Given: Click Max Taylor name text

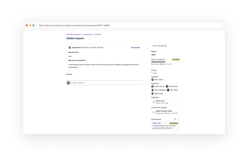Looking at the screenshot, I should 174,90.
